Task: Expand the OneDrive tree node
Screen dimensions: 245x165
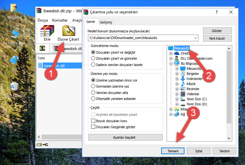Action: click(x=171, y=53)
